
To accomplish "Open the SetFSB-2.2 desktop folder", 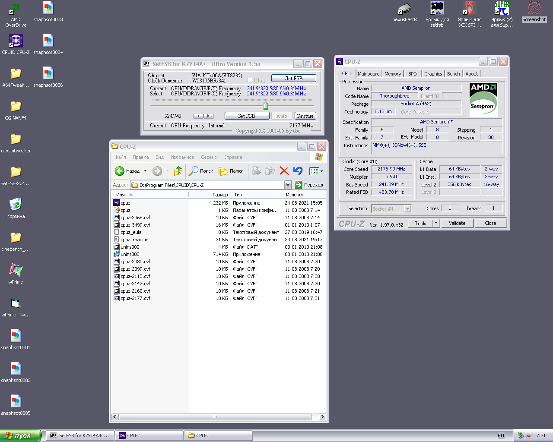I will (x=16, y=176).
